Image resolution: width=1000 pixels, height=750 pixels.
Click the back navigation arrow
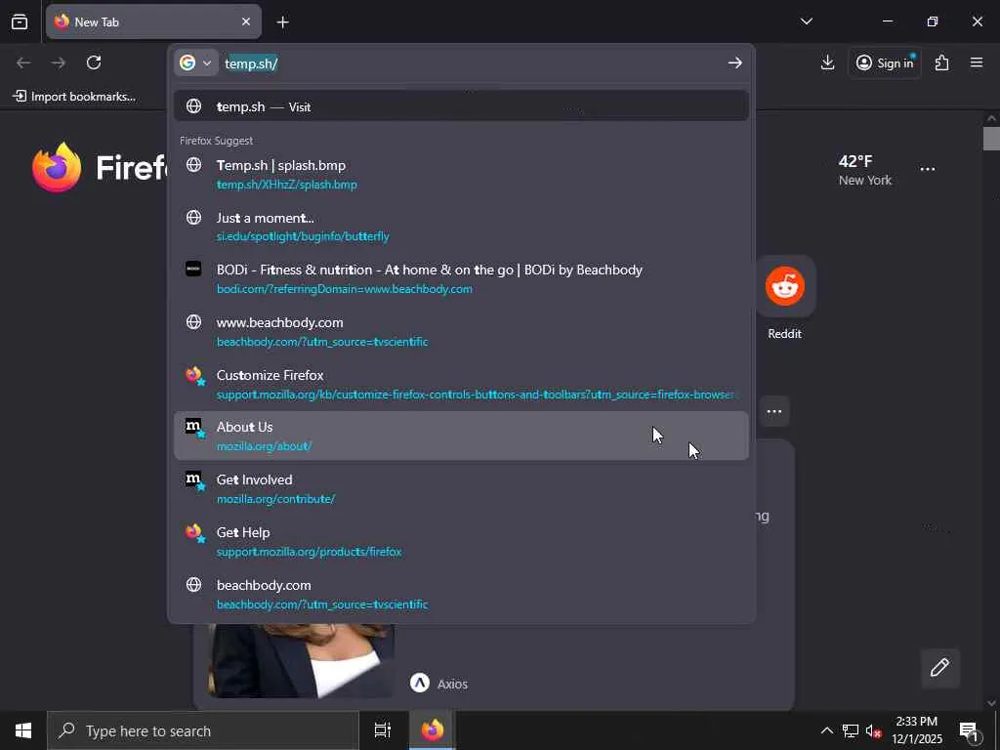tap(23, 62)
